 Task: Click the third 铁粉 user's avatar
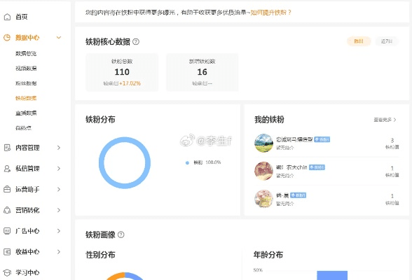[263, 199]
